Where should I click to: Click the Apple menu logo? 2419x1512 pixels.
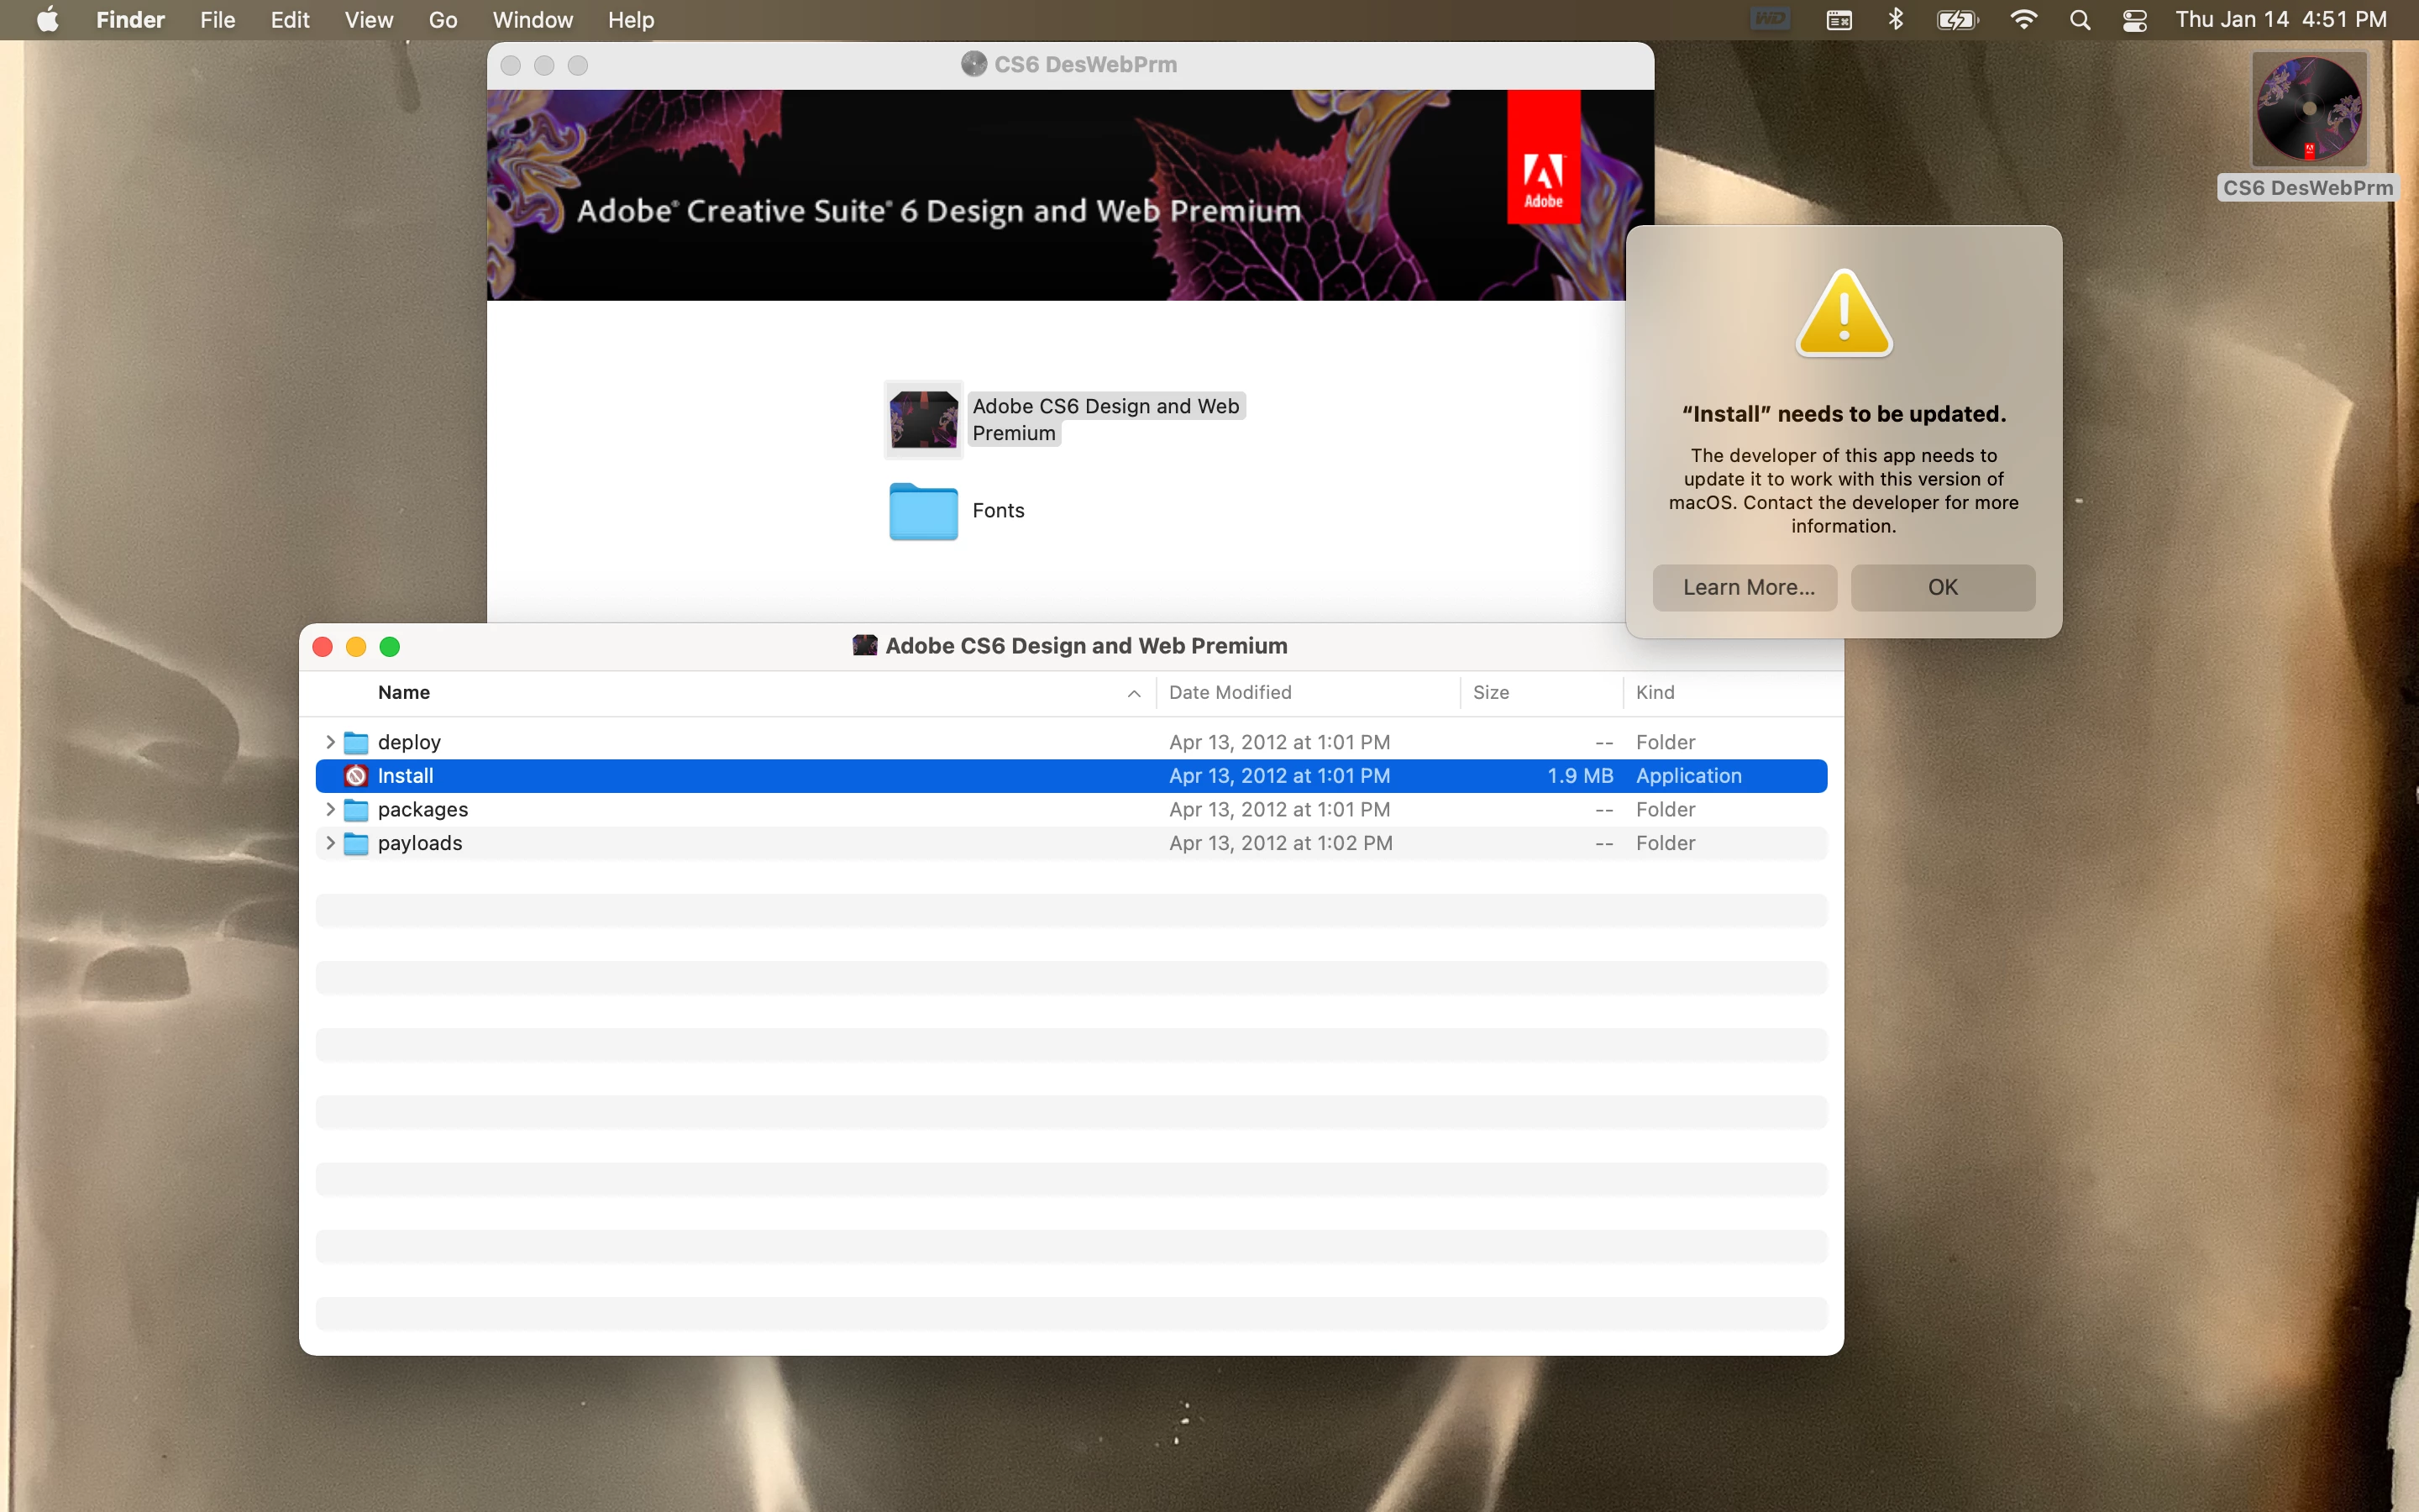click(47, 20)
